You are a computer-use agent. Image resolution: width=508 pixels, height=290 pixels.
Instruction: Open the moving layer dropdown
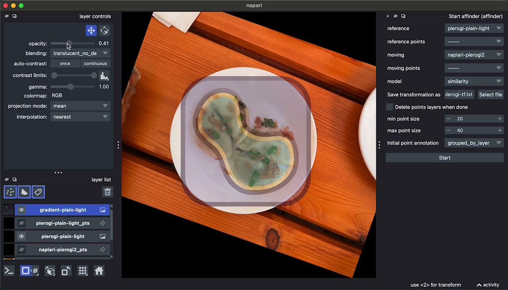pos(474,55)
